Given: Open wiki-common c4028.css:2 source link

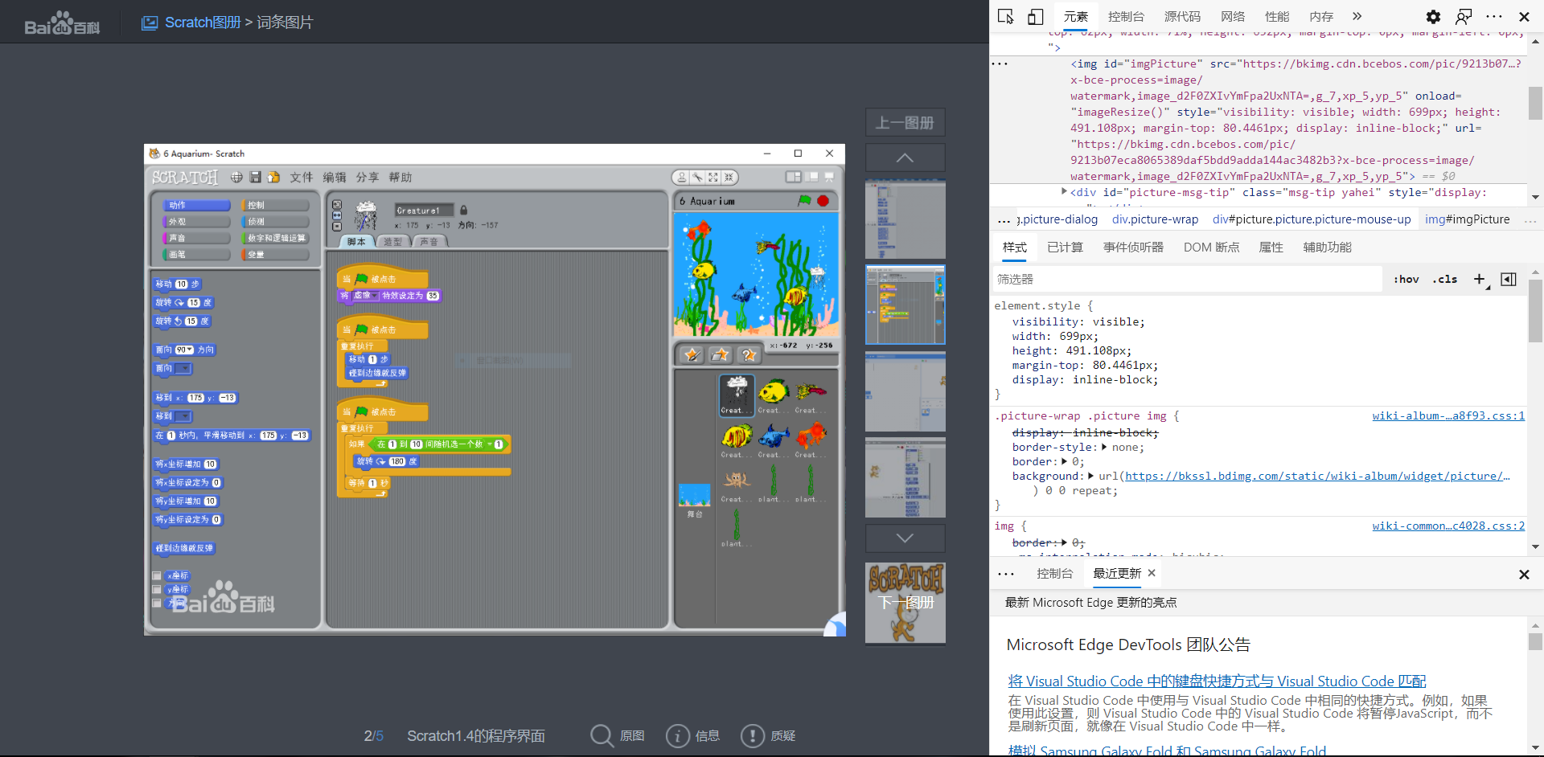Looking at the screenshot, I should point(1448,526).
